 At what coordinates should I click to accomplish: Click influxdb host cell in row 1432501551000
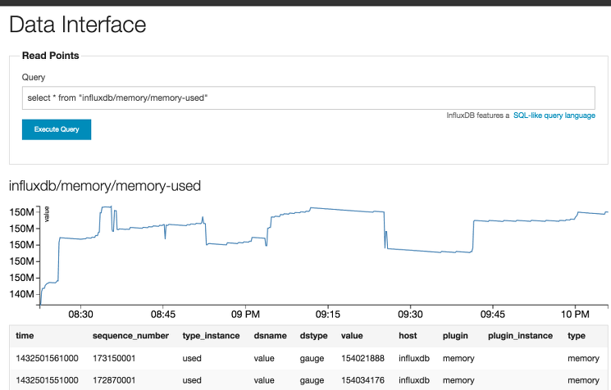tap(414, 380)
